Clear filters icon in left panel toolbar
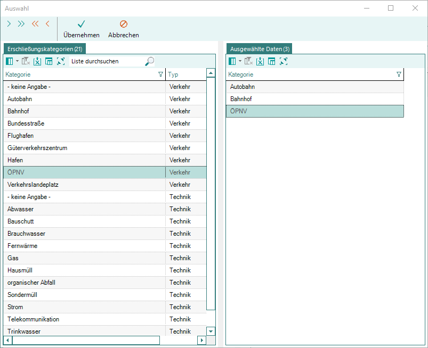This screenshot has width=428, height=348. click(x=26, y=61)
